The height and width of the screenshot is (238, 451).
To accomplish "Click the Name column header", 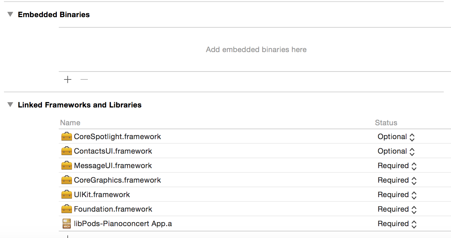I will click(x=70, y=123).
